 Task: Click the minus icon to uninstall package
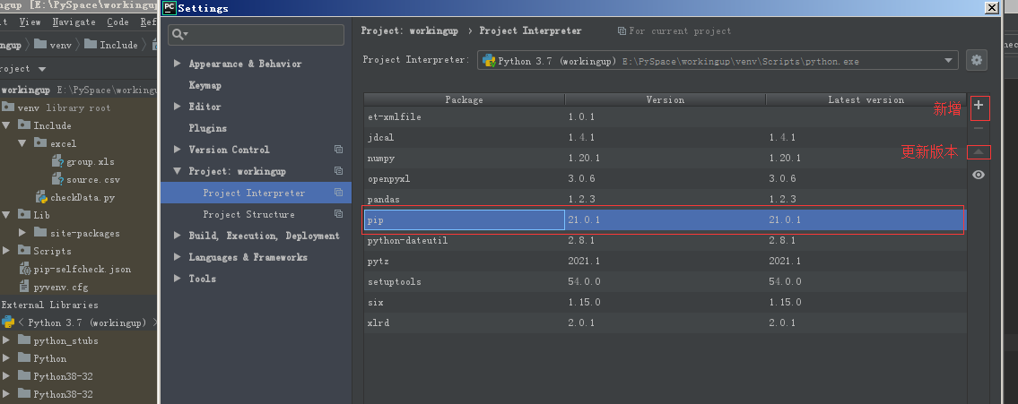(979, 129)
